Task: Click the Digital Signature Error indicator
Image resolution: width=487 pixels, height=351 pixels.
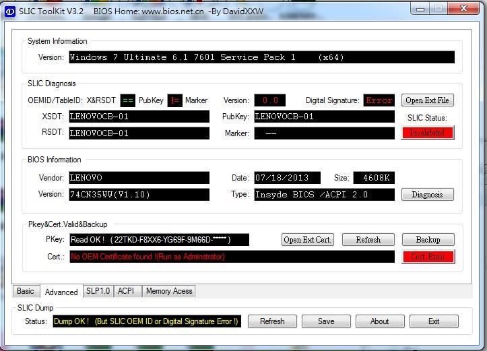Action: (x=379, y=100)
